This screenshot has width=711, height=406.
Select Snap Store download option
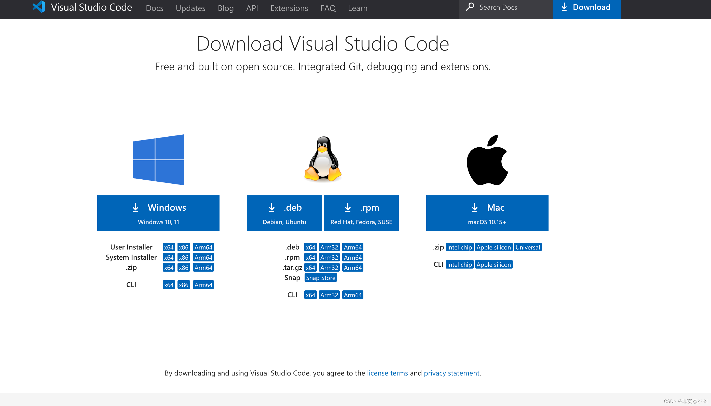(x=319, y=278)
